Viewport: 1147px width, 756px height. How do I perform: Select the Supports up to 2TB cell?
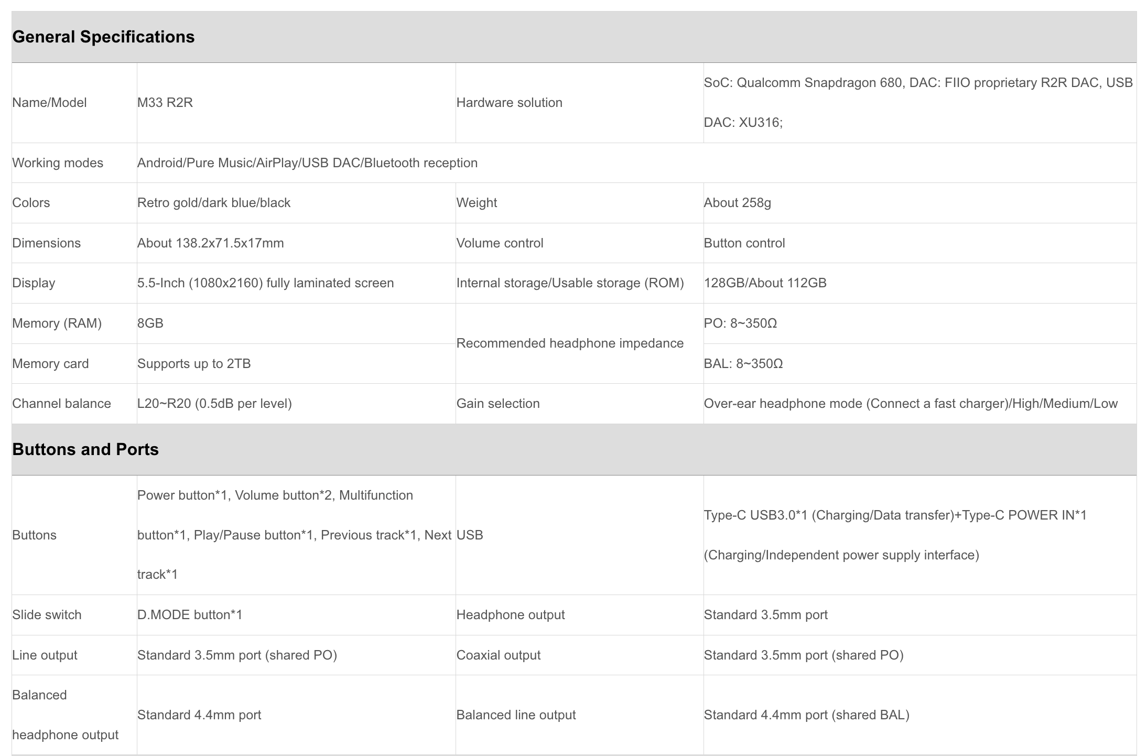[194, 364]
